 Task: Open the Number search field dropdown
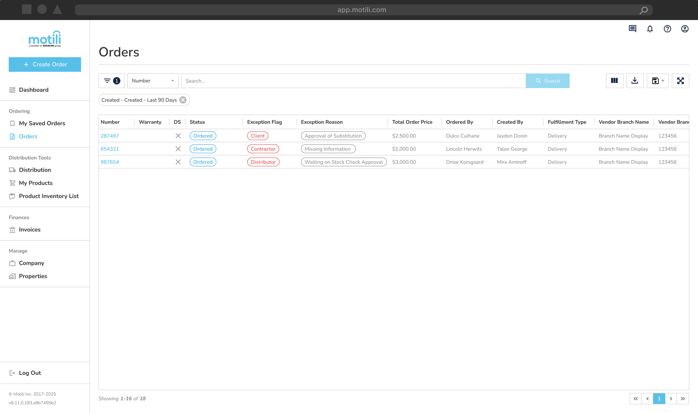click(x=153, y=80)
